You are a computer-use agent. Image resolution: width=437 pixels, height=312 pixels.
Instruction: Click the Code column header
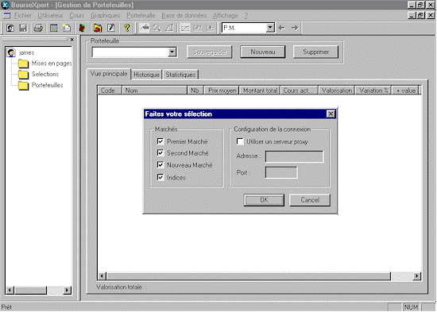coord(110,91)
